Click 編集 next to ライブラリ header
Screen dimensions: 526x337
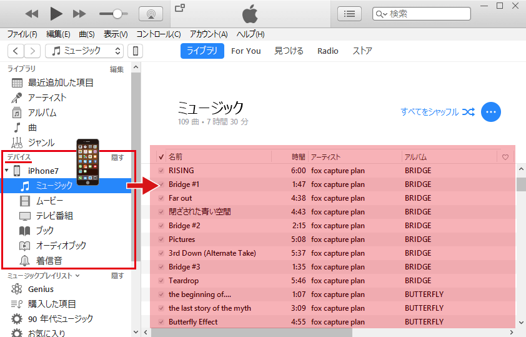click(117, 69)
